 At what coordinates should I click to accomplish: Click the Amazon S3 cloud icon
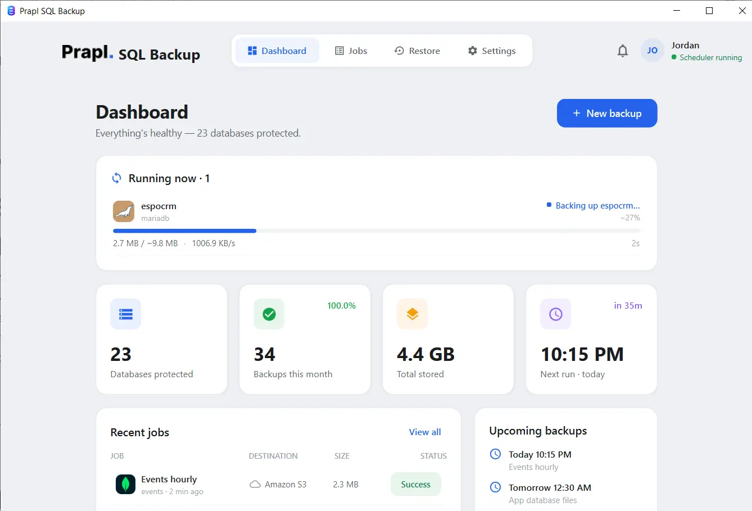pos(255,485)
